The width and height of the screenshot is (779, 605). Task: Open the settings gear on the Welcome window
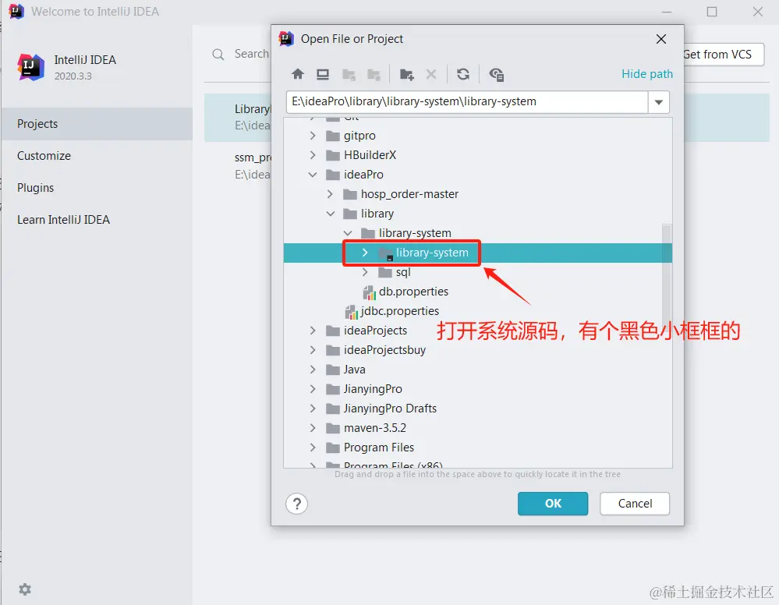(25, 589)
